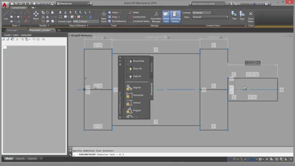Select the Line draw tool
Viewport: 295px width, 166px height.
pos(6,15)
